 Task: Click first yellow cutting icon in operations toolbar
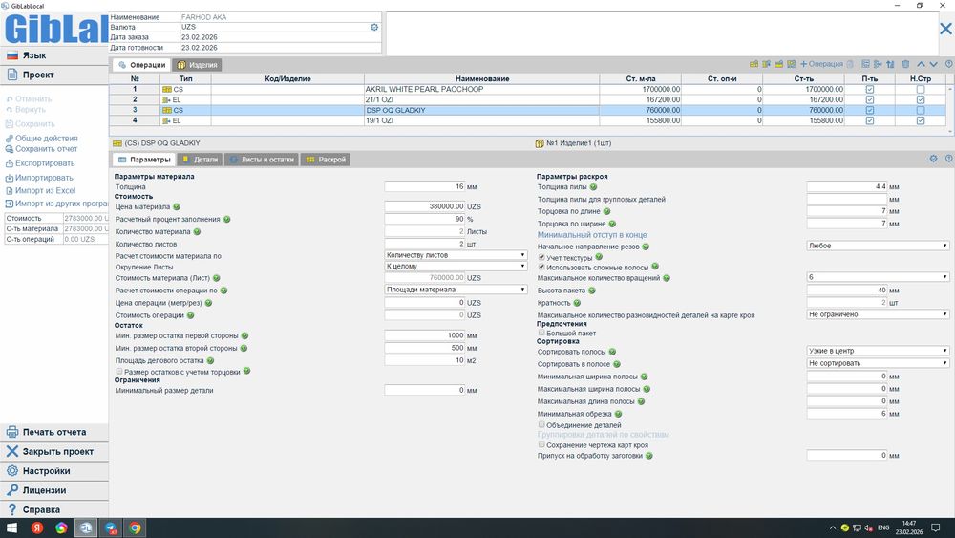click(x=754, y=64)
